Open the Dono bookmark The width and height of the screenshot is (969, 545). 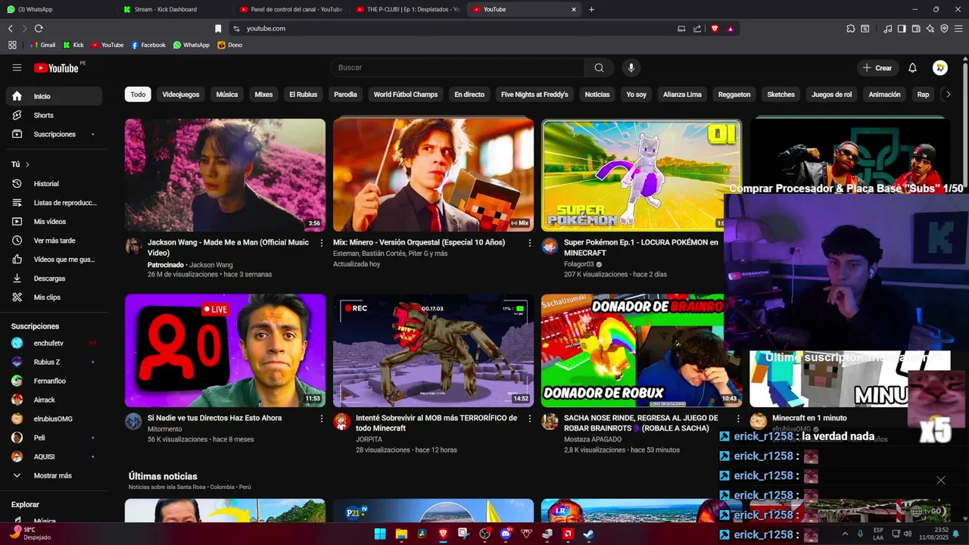click(x=230, y=45)
